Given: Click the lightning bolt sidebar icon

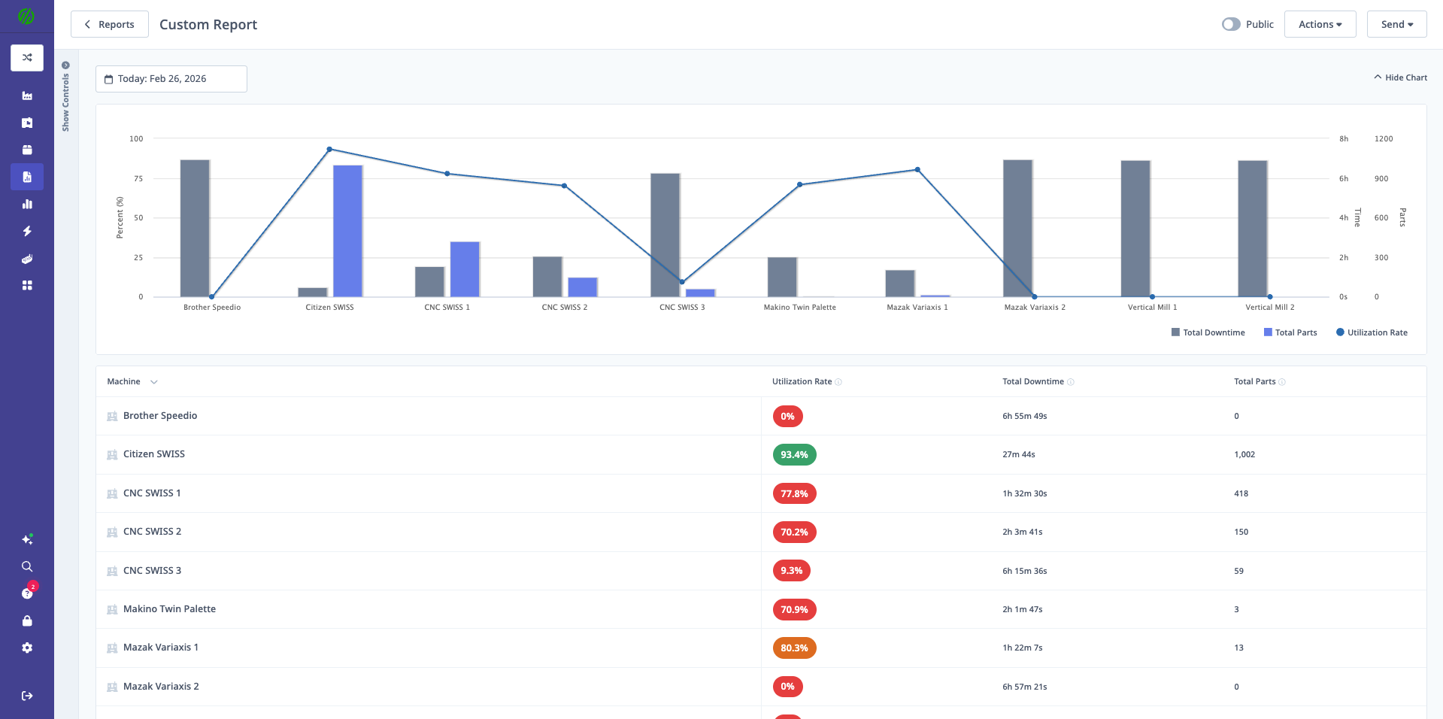Looking at the screenshot, I should click(x=27, y=231).
